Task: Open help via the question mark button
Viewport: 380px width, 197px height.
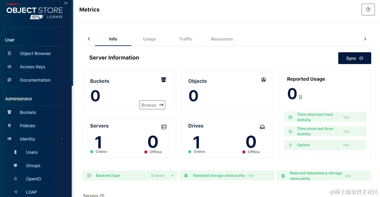Action: 368,9
